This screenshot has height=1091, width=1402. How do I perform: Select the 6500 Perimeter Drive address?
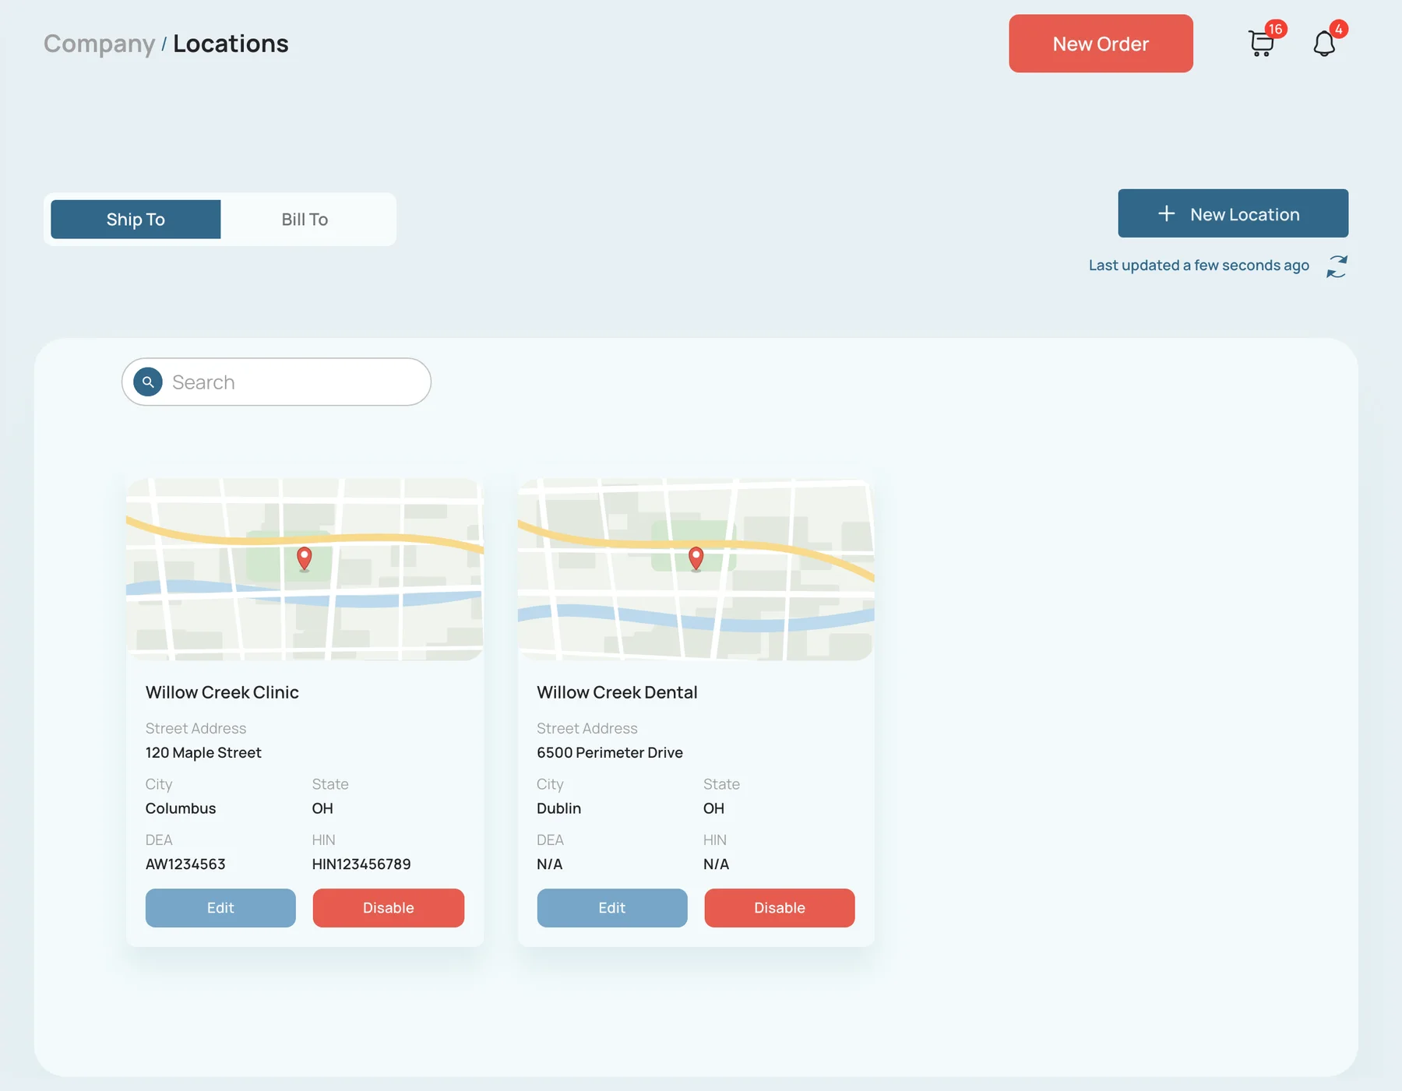tap(610, 752)
